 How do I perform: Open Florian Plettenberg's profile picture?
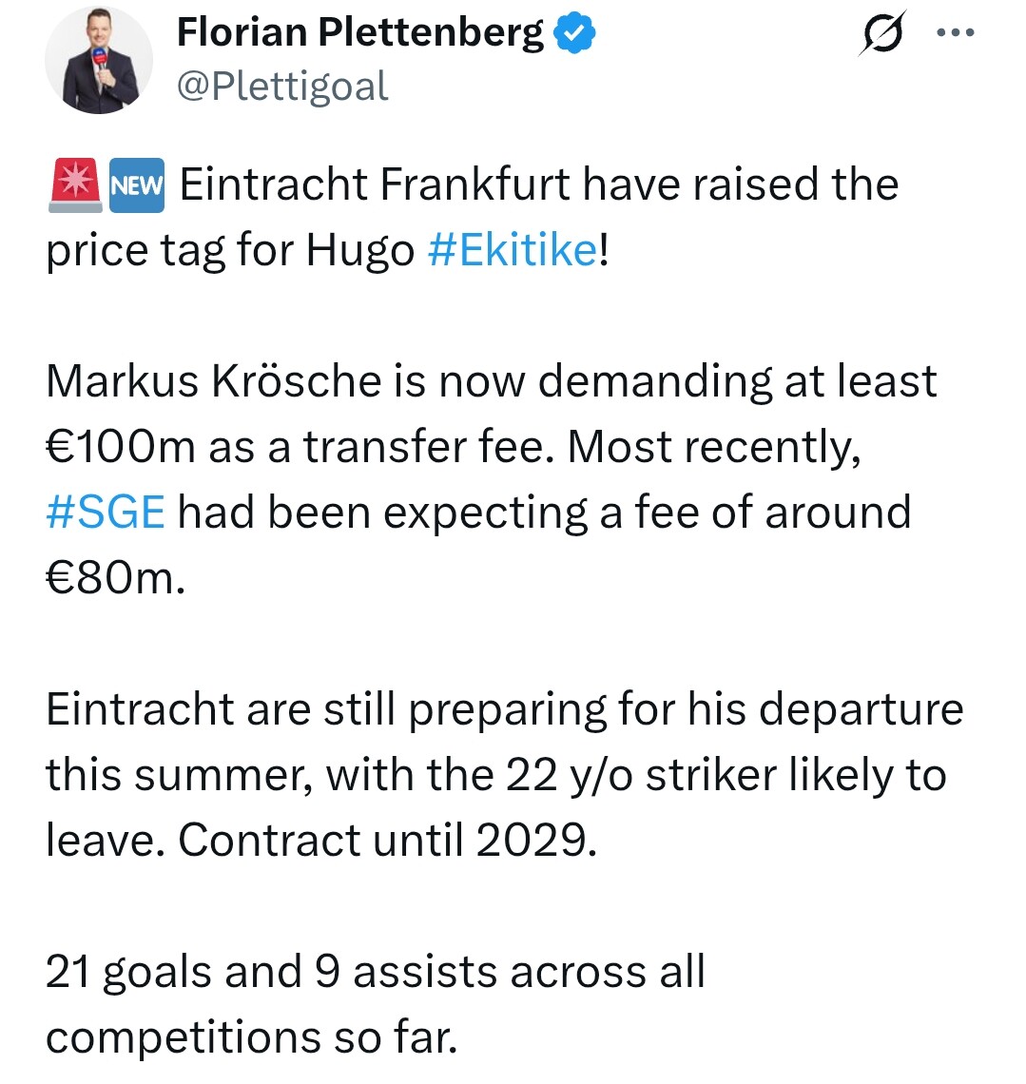(98, 60)
